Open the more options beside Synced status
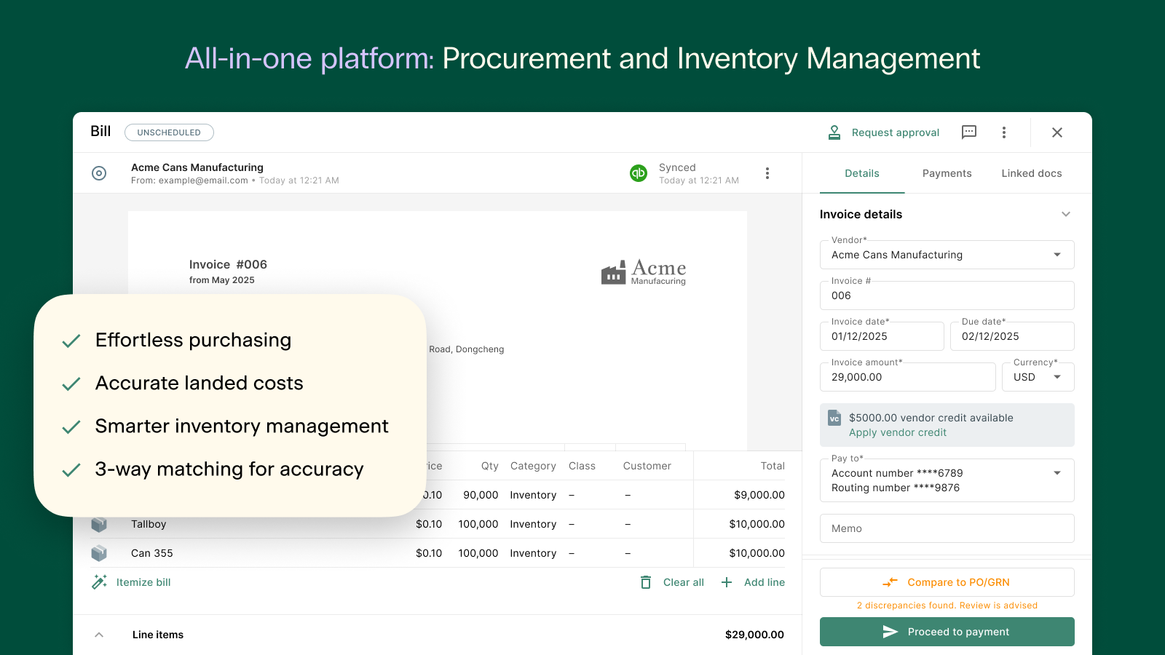This screenshot has height=655, width=1165. (767, 173)
